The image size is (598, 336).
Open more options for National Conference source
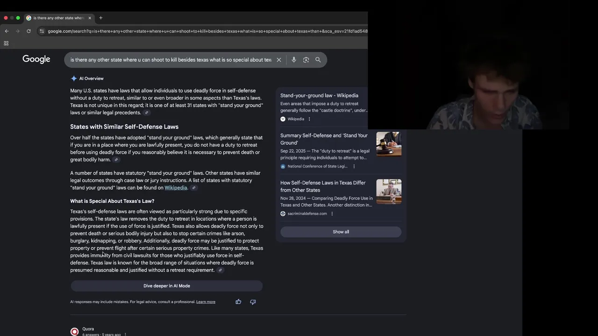point(354,167)
